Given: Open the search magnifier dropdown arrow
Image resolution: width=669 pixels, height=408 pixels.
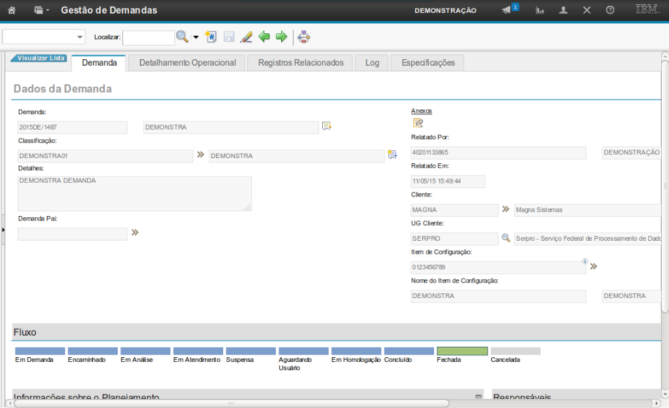Looking at the screenshot, I should tap(196, 37).
